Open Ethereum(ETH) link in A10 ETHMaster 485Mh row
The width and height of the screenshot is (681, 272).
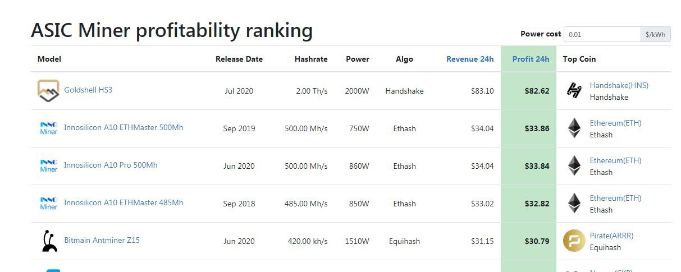[615, 198]
